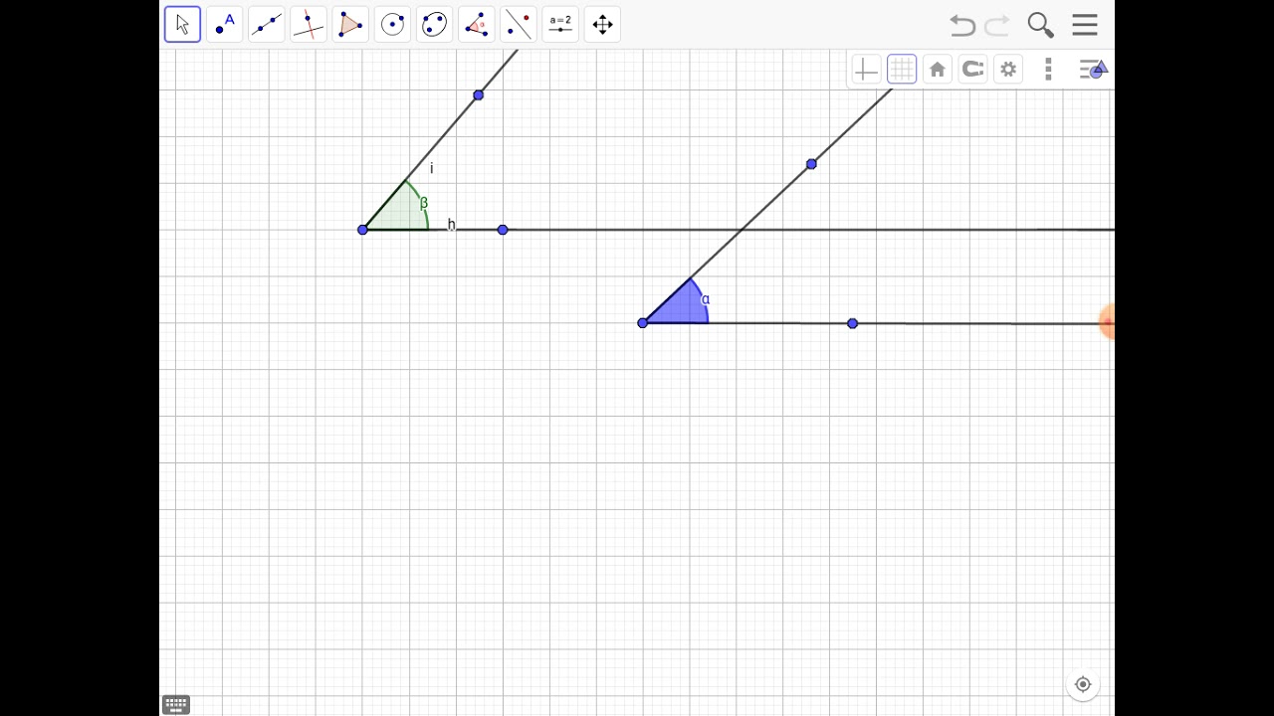Open the search magnifier
This screenshot has height=716, width=1274.
1040,25
